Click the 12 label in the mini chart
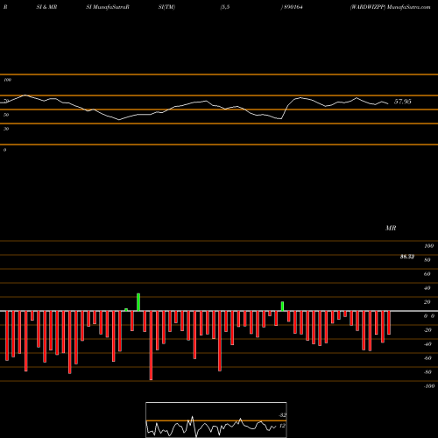This screenshot has width=438, height=438. (282, 426)
